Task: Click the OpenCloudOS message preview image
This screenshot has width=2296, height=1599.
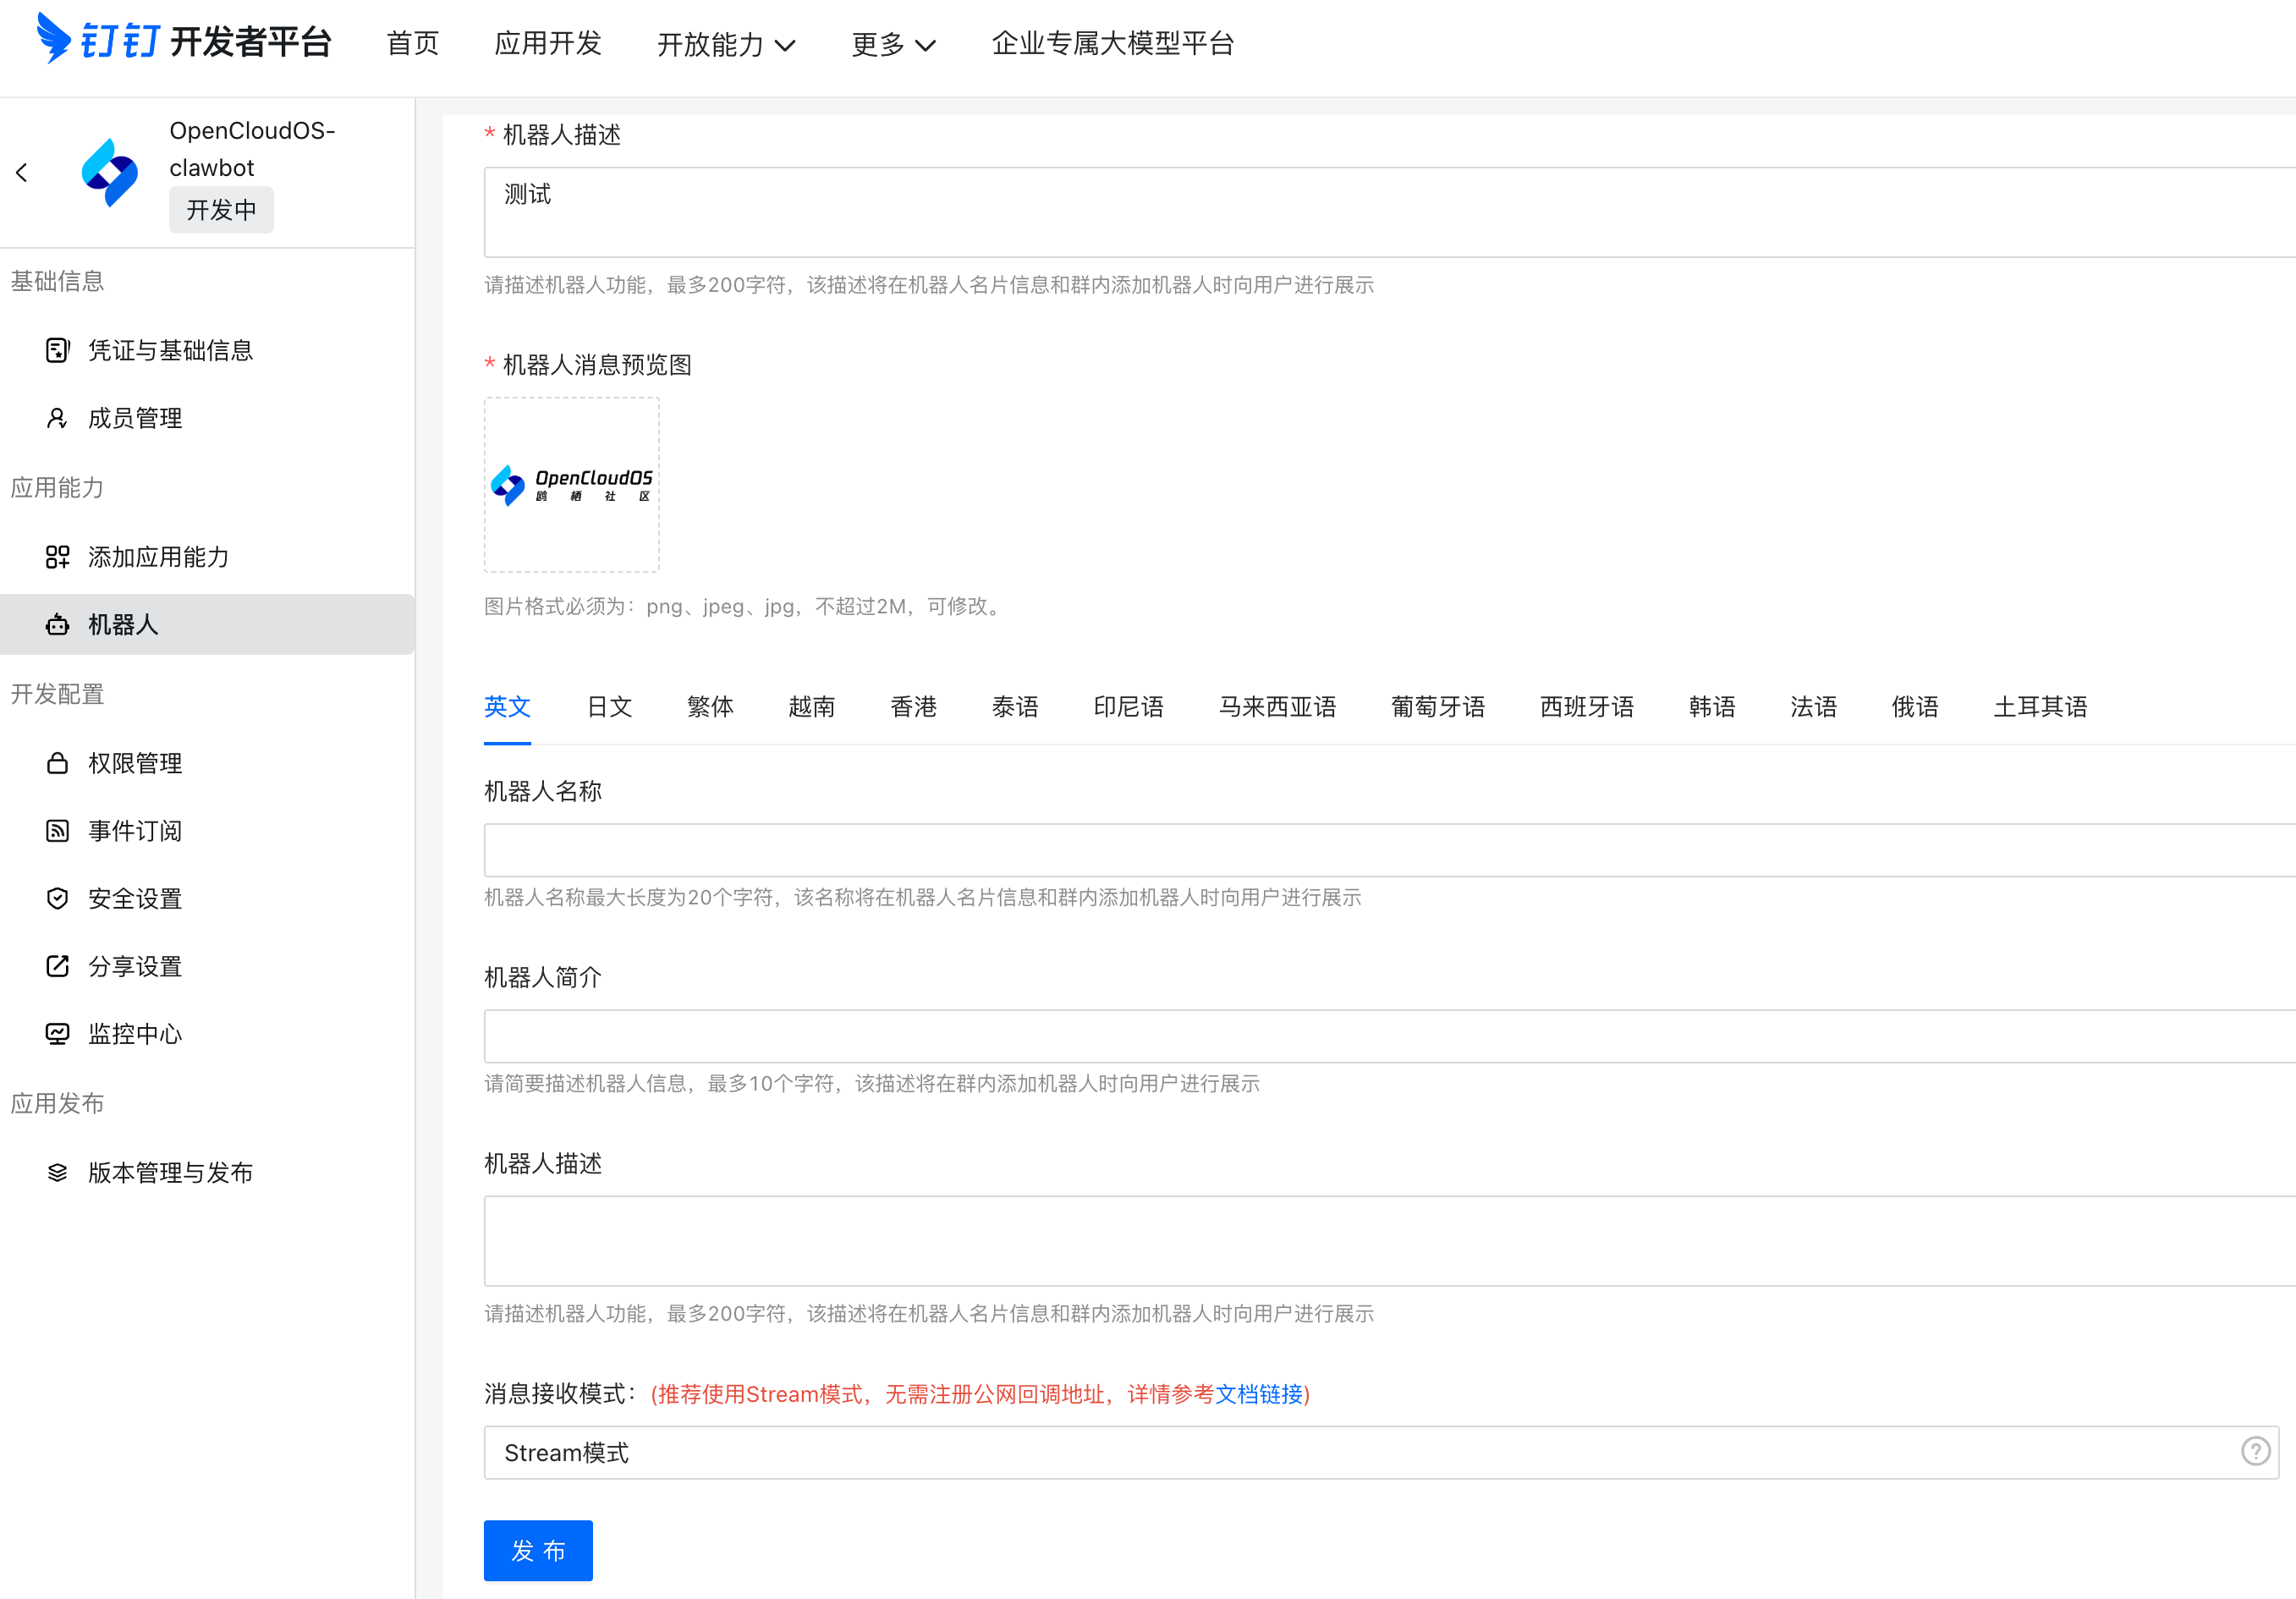Action: click(x=572, y=485)
